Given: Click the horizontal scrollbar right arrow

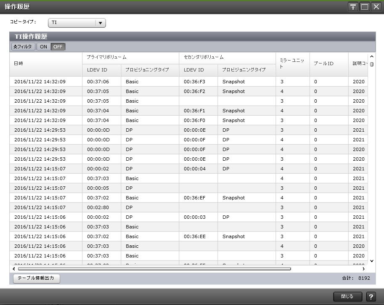Looking at the screenshot, I should (x=363, y=268).
